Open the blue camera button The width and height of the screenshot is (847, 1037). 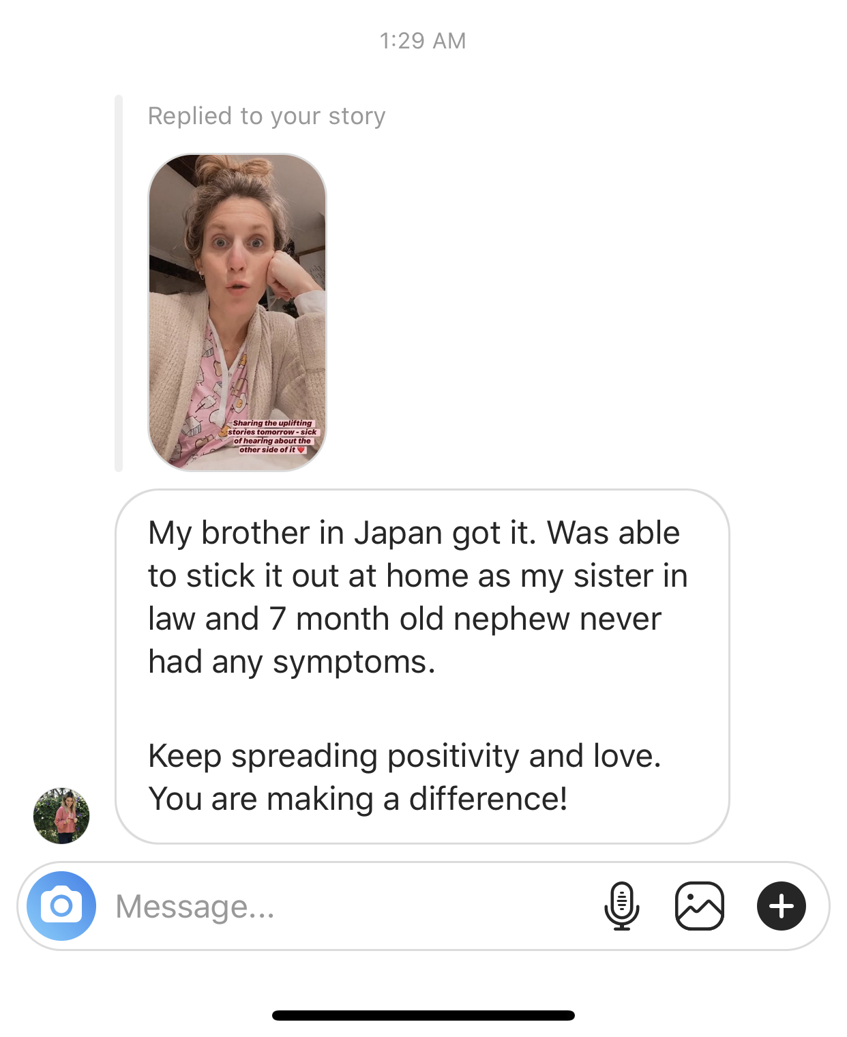[x=61, y=906]
